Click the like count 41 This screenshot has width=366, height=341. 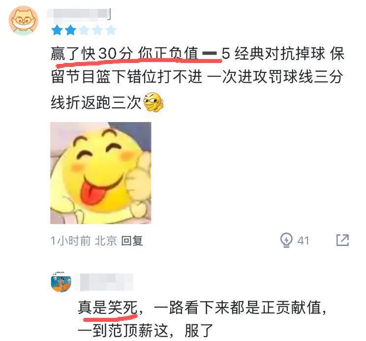point(303,241)
